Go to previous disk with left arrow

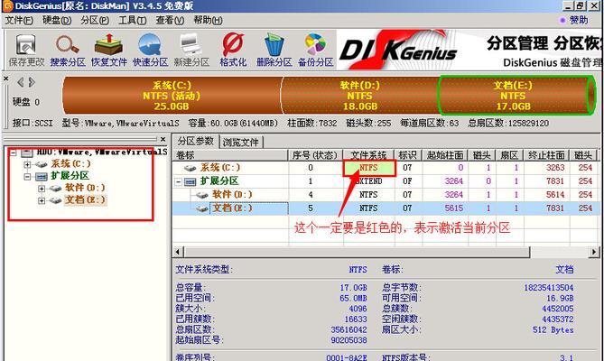coord(21,82)
